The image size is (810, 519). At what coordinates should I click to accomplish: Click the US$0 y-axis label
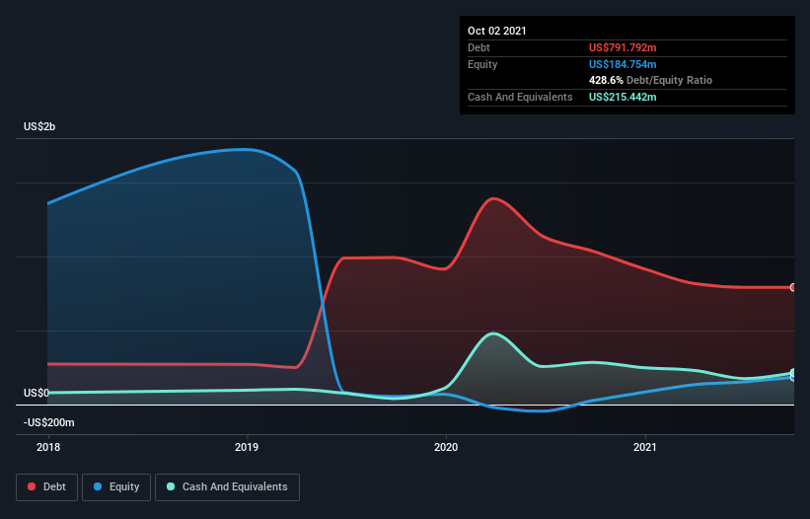[37, 393]
